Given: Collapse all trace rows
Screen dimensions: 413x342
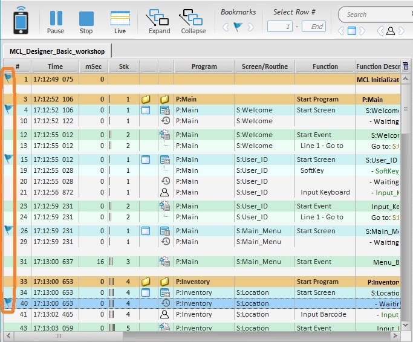Looking at the screenshot, I should pos(192,22).
